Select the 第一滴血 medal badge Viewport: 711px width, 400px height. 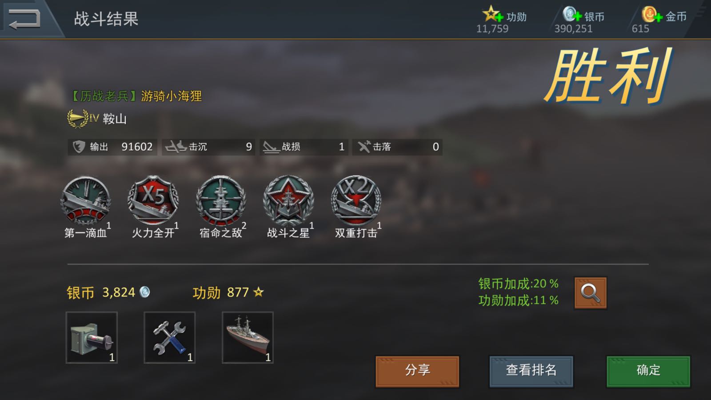[86, 200]
